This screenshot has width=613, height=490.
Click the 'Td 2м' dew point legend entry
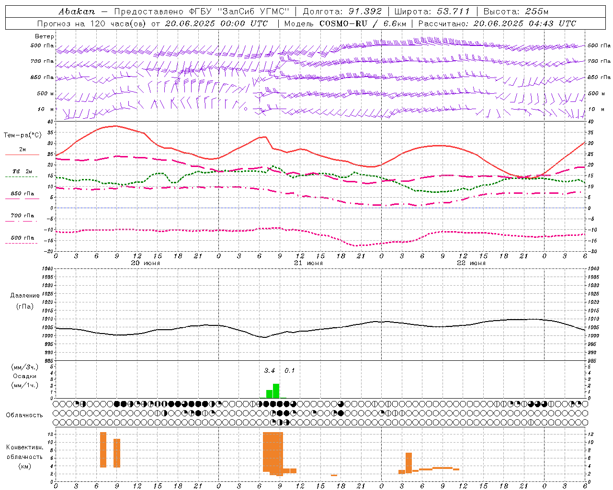pyautogui.click(x=23, y=171)
